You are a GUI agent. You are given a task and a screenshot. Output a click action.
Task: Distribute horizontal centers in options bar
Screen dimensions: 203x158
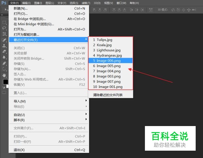click(137, 10)
